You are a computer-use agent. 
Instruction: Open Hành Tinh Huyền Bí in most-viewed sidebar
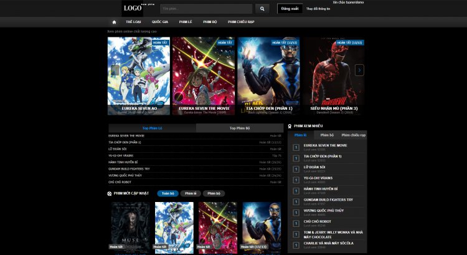point(321,189)
